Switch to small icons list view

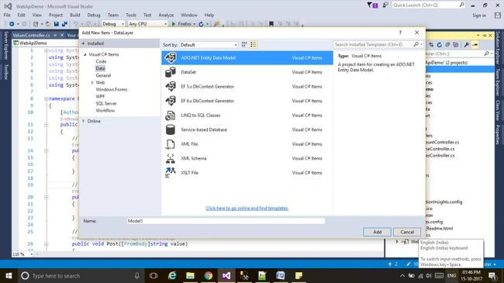254,45
